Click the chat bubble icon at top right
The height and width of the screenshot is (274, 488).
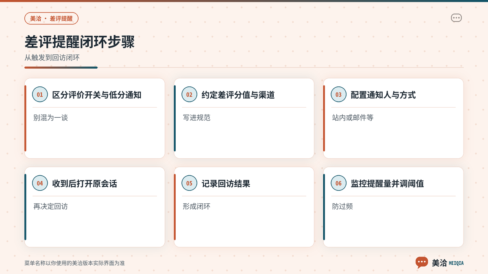pos(456,18)
